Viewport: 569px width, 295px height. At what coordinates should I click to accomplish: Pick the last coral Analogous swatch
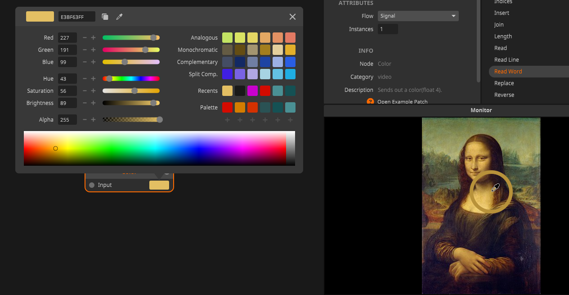point(290,38)
